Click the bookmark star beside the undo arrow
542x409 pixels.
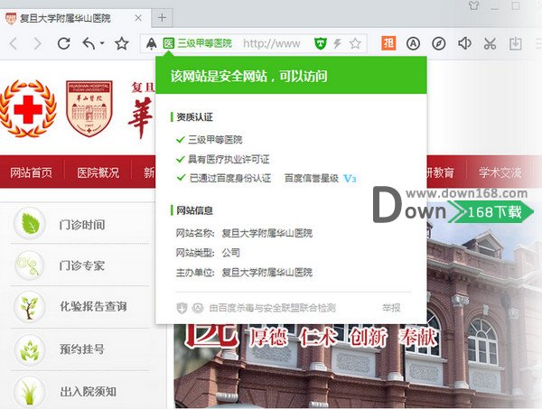point(122,43)
